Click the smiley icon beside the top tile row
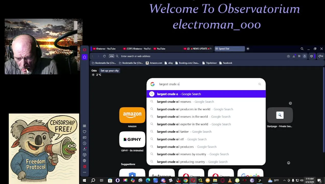325x184 pixels. pos(290,103)
